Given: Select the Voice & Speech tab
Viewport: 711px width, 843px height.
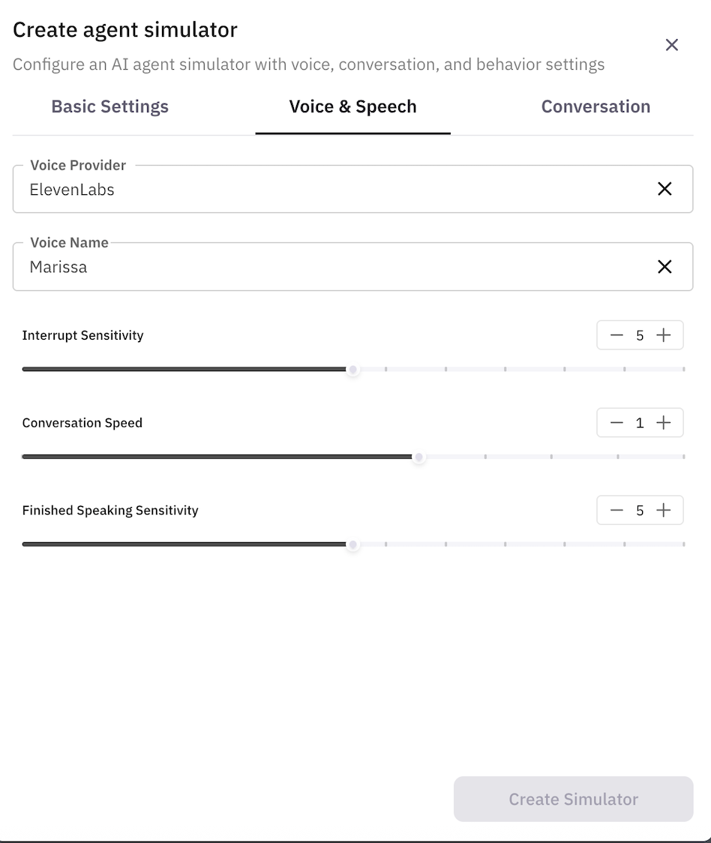Looking at the screenshot, I should 352,106.
